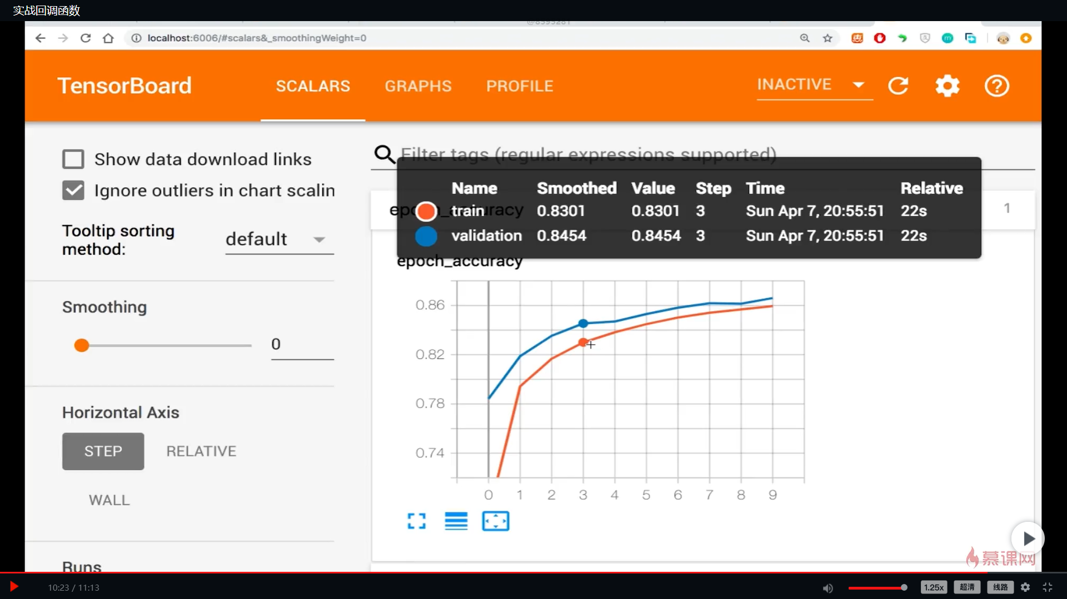Select WALL horizontal axis
1067x599 pixels.
tap(109, 500)
